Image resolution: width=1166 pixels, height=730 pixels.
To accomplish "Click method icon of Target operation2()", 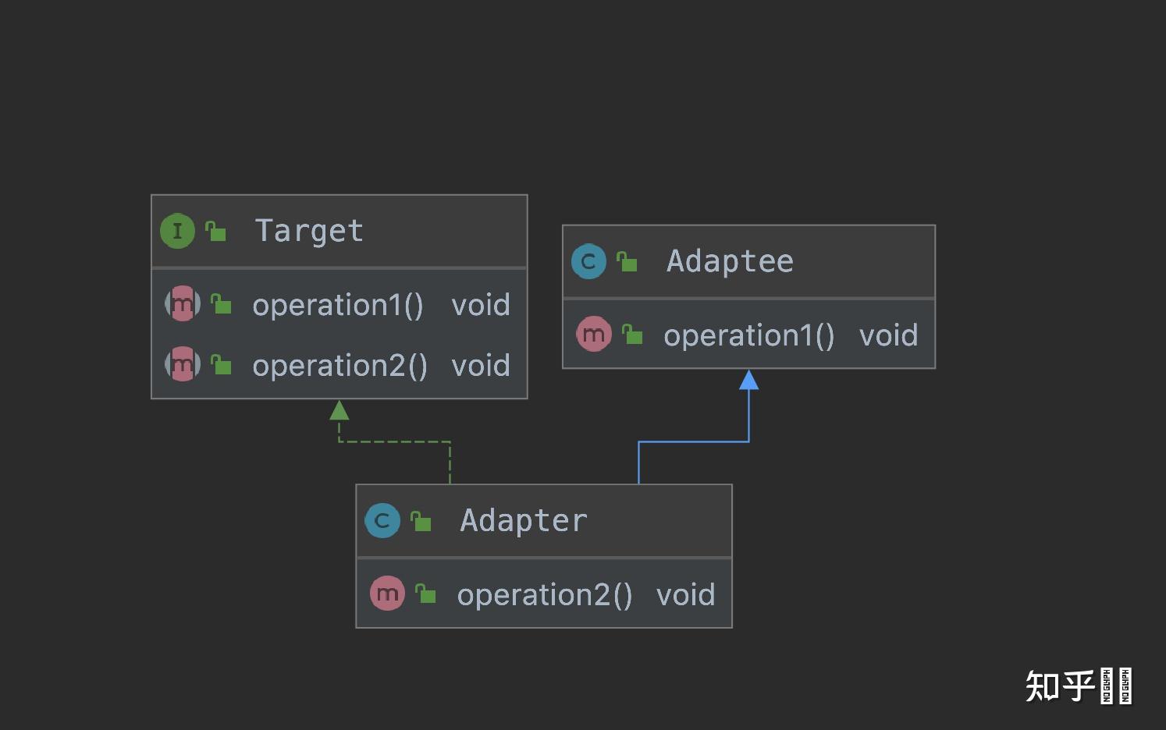I will point(183,364).
